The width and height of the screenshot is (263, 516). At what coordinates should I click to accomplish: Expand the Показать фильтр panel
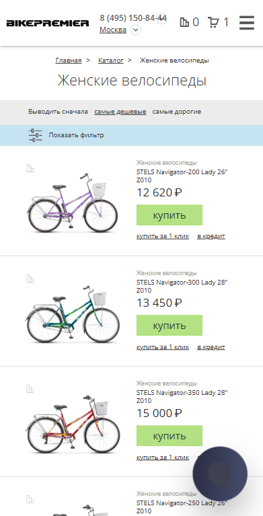pyautogui.click(x=77, y=135)
